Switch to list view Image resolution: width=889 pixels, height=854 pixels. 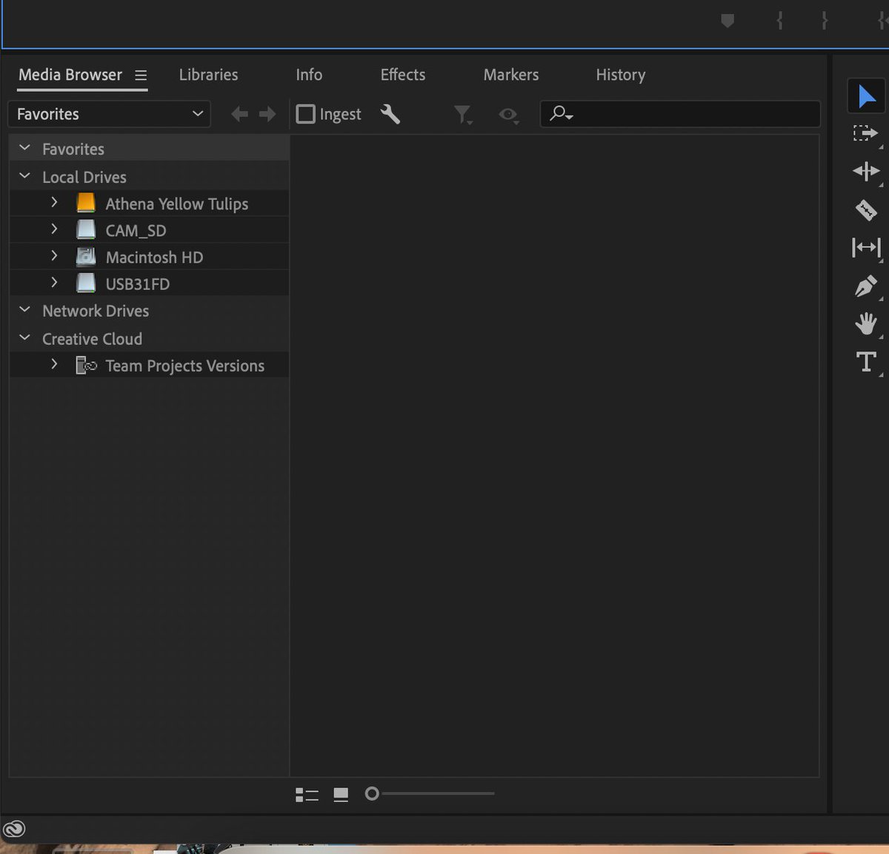[307, 795]
